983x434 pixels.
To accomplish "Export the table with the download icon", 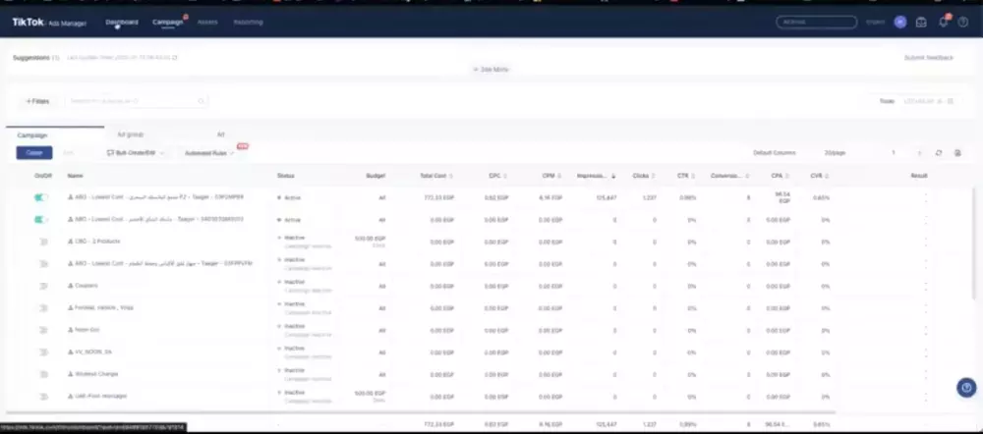I will pyautogui.click(x=957, y=153).
